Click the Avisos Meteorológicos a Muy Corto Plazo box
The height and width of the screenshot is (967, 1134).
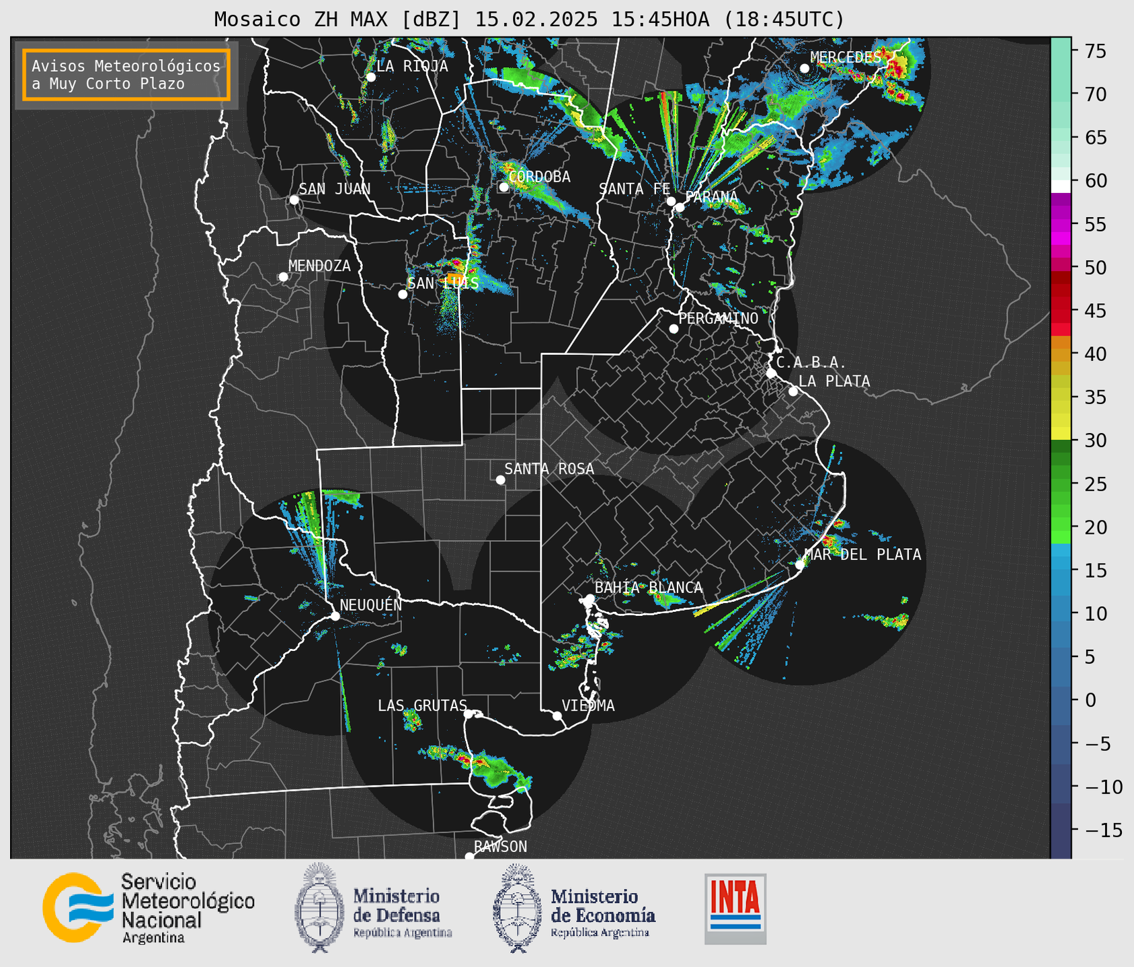pos(126,75)
